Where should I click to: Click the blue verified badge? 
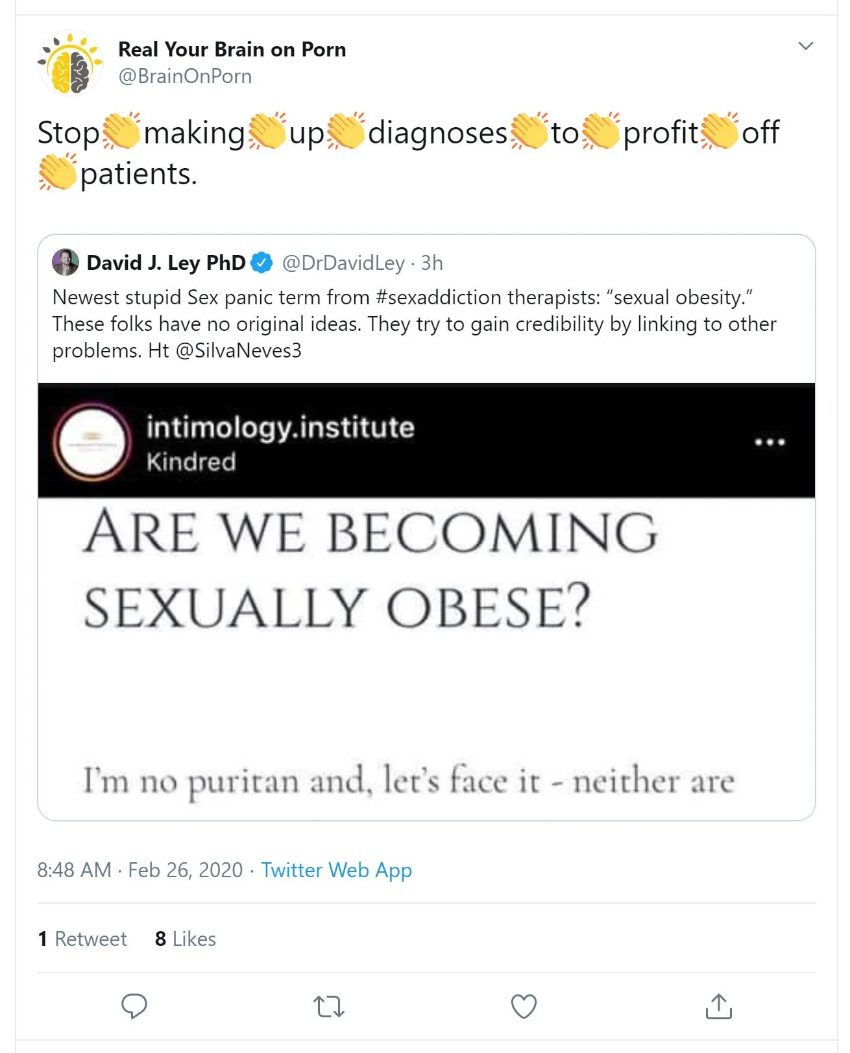tap(262, 263)
